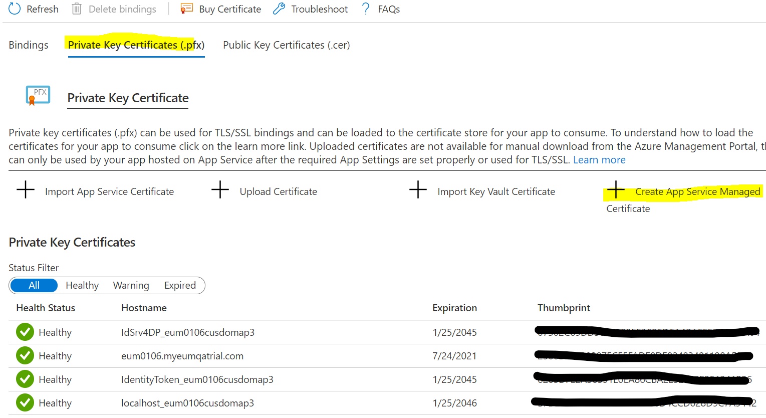Click plus icon for Create App Service Managed Certificate

[616, 190]
